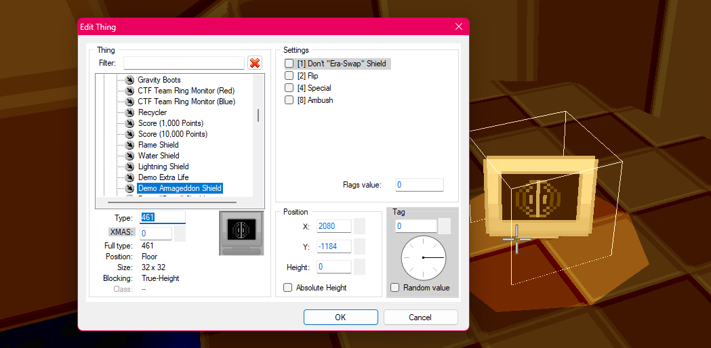Click the CTF Team Ring Monitor (Blue) icon
Screen dimensions: 711x348
click(x=130, y=102)
